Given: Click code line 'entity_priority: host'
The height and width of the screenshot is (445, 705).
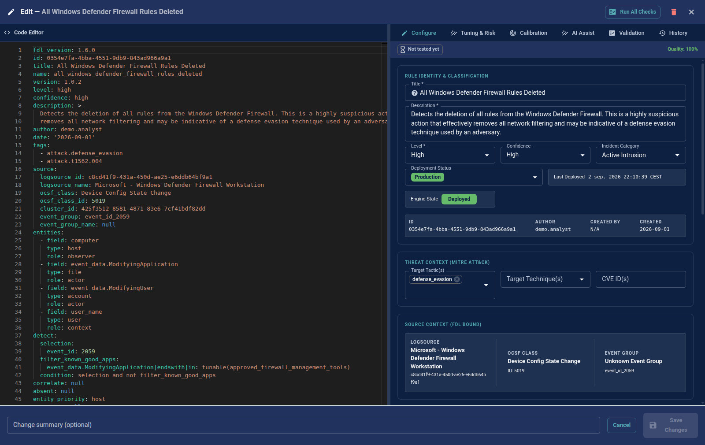Looking at the screenshot, I should [x=69, y=399].
